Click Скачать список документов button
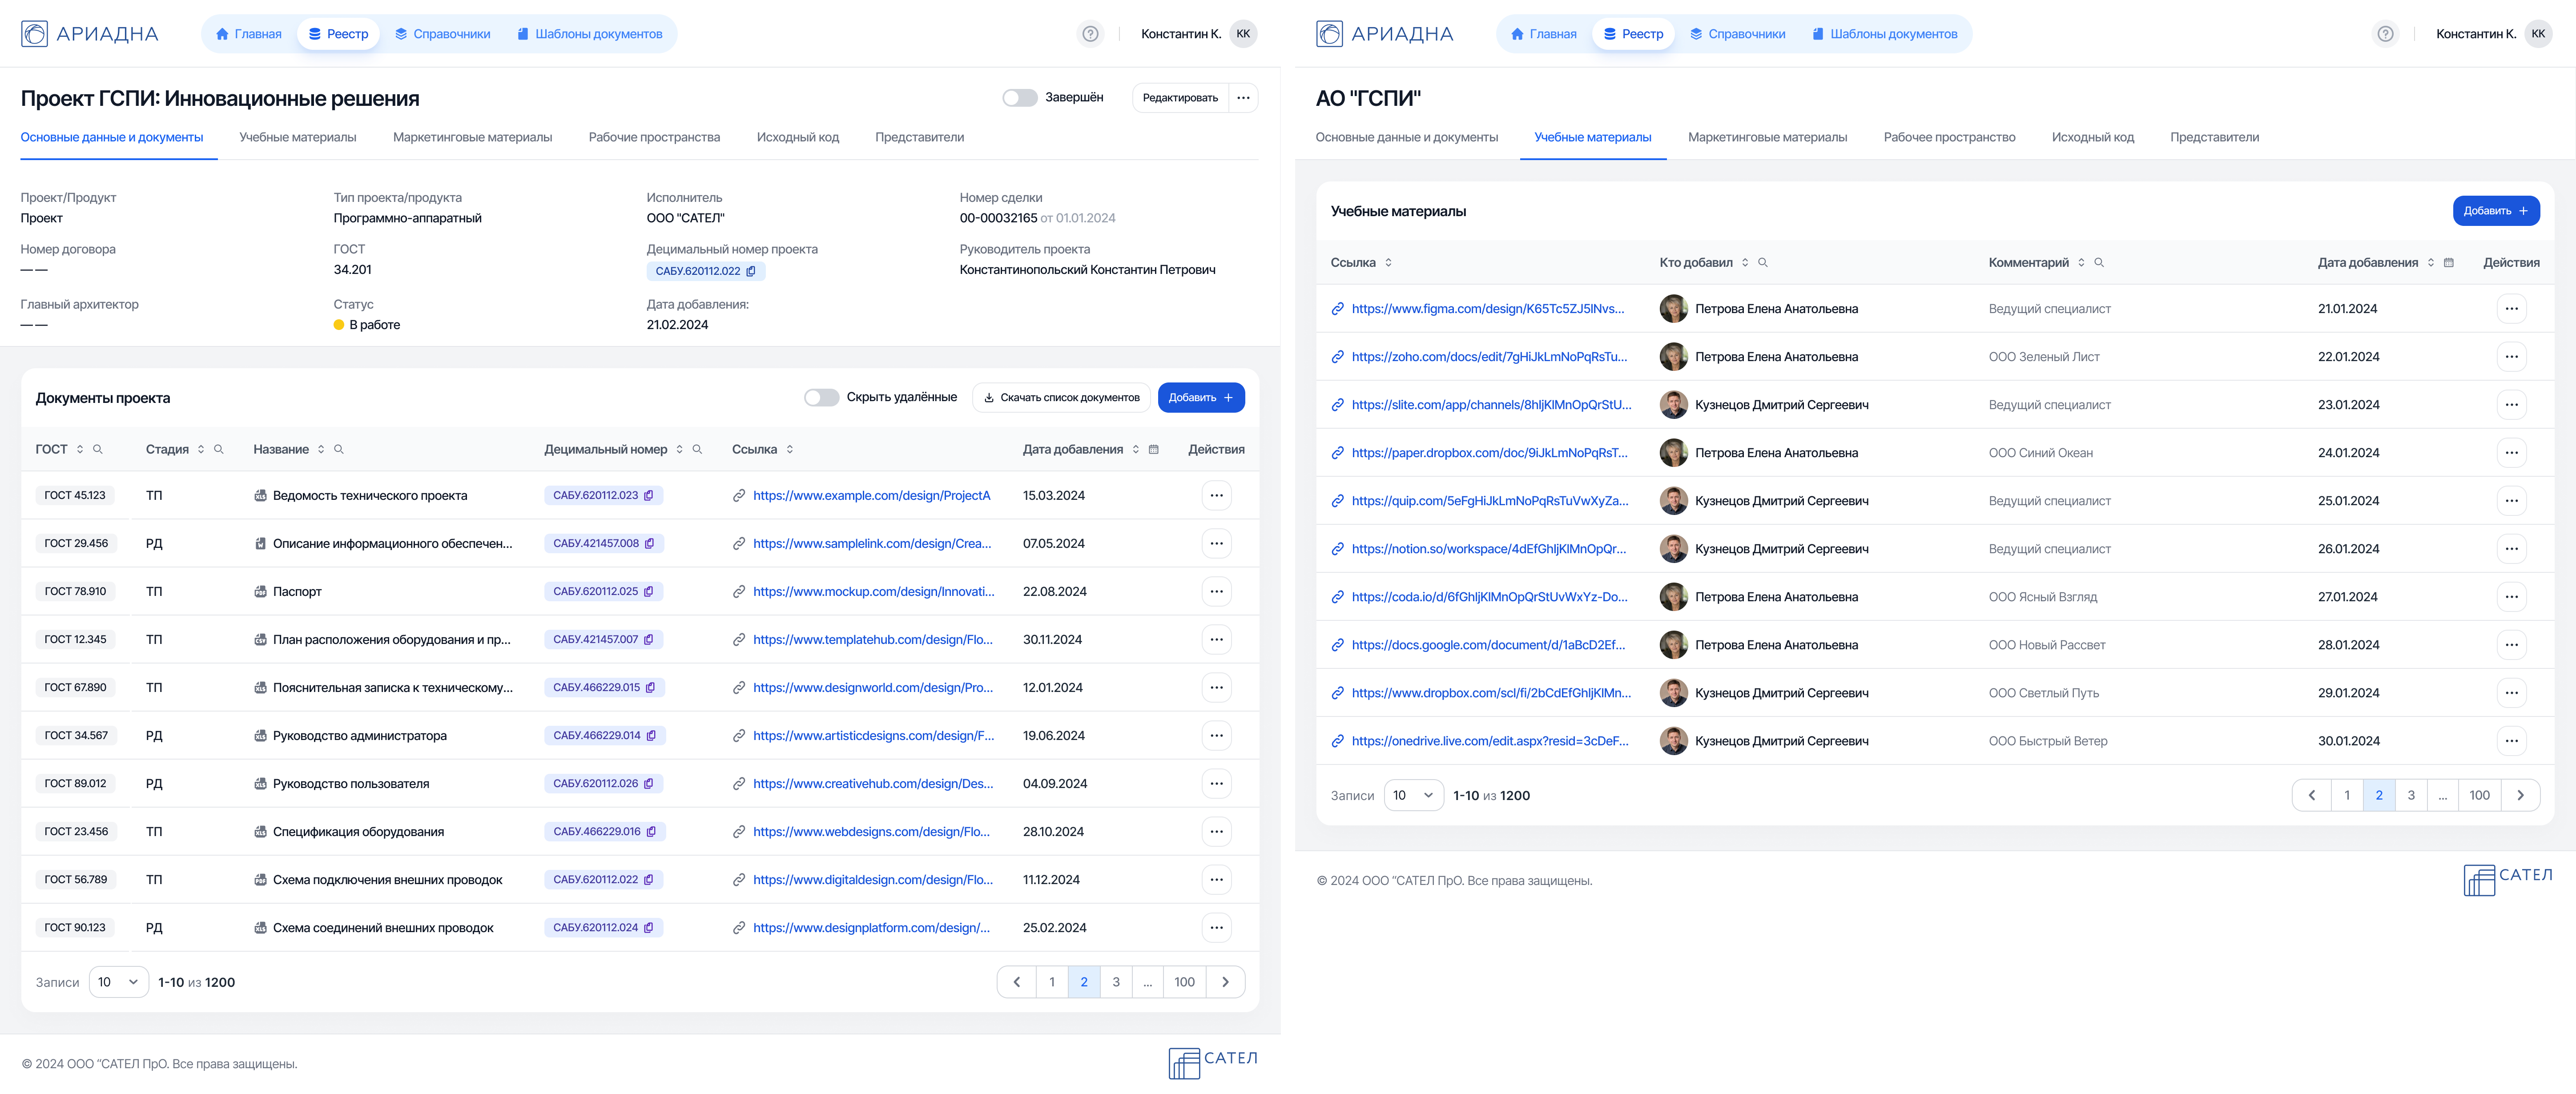The width and height of the screenshot is (2576, 1094). pyautogui.click(x=1061, y=398)
